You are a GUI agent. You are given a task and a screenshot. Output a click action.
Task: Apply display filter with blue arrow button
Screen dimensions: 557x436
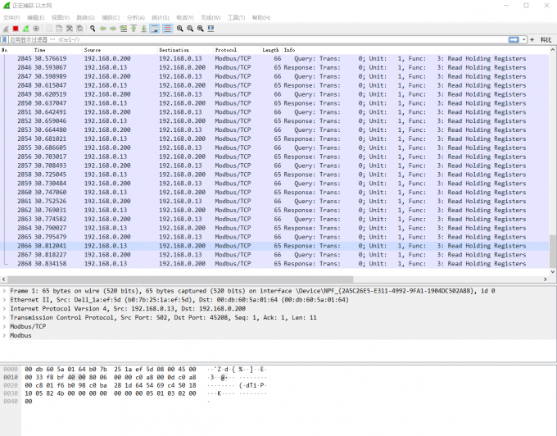tap(514, 40)
